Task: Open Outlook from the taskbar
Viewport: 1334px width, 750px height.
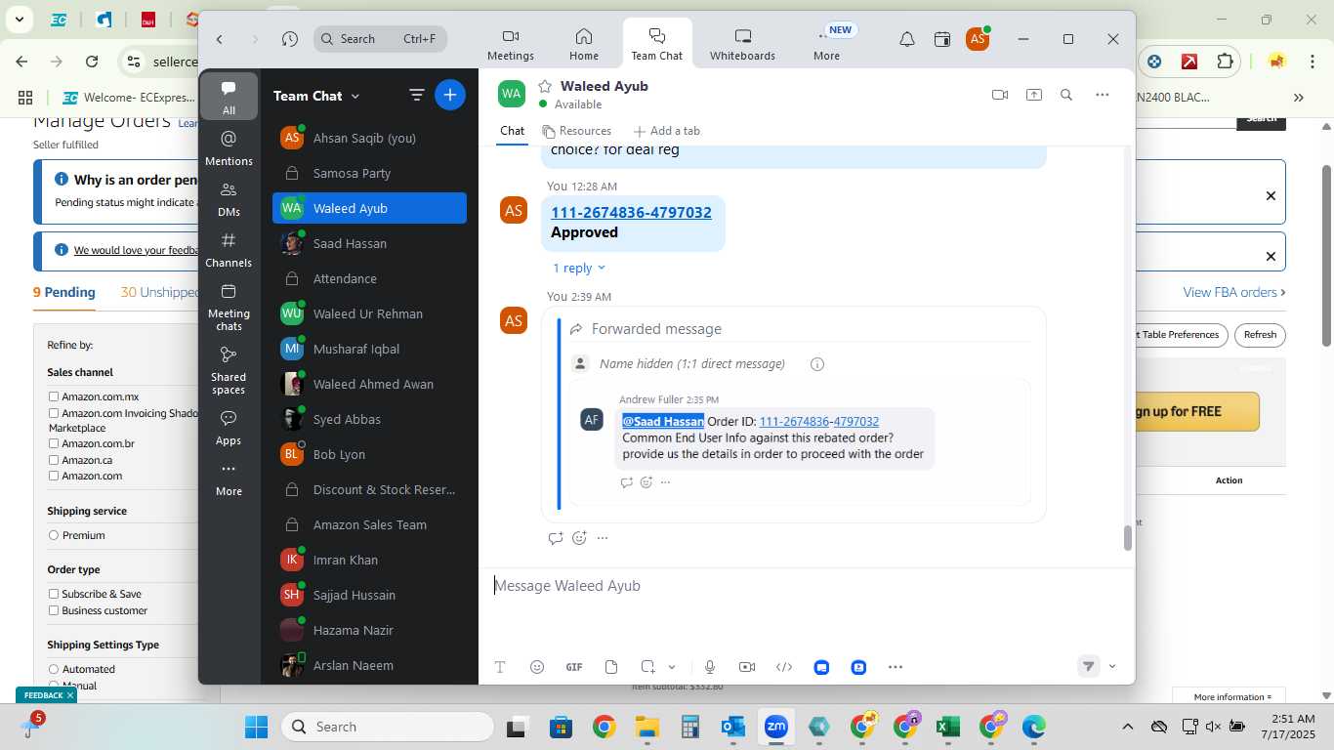Action: click(732, 727)
